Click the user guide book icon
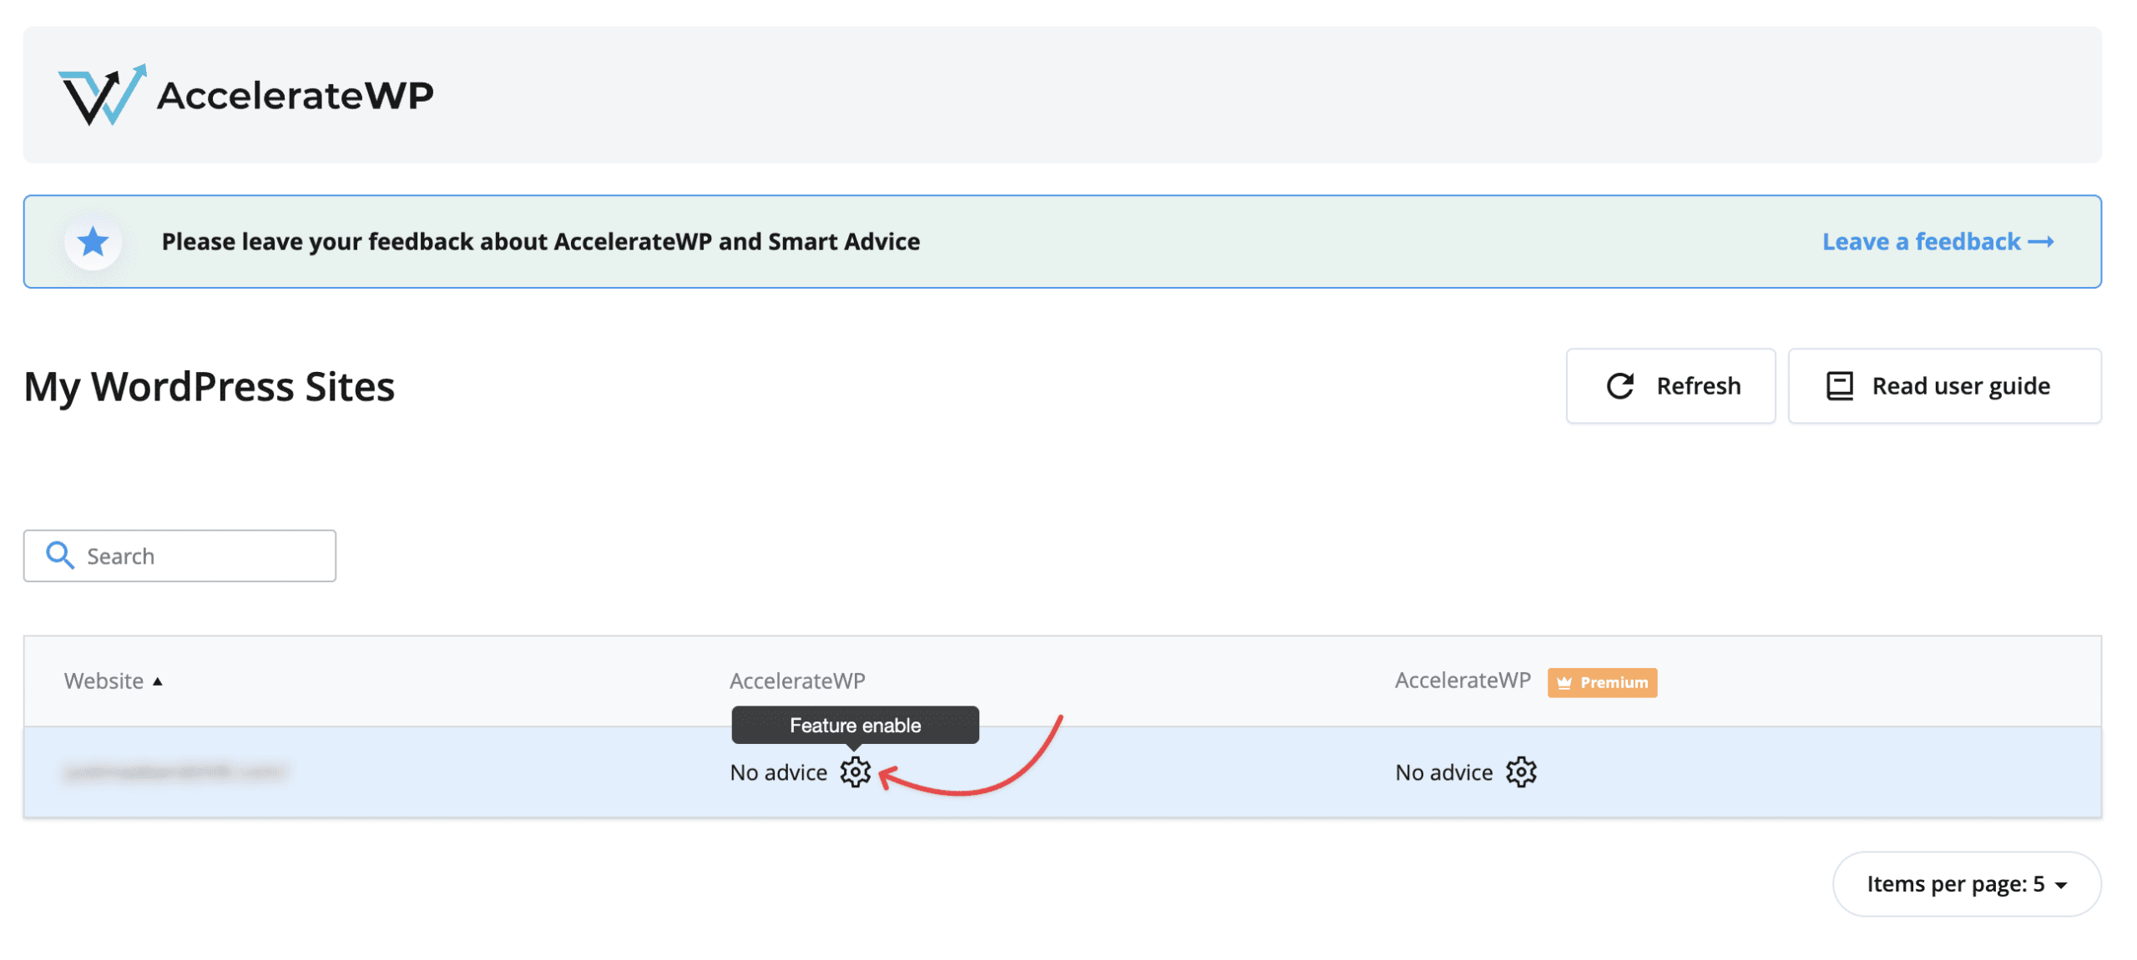Viewport: 2137px width, 960px height. (x=1839, y=386)
